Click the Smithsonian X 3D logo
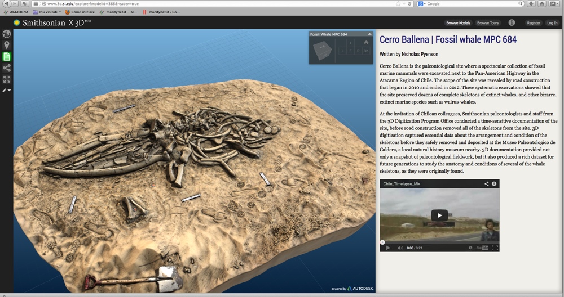The image size is (564, 297). tap(52, 22)
